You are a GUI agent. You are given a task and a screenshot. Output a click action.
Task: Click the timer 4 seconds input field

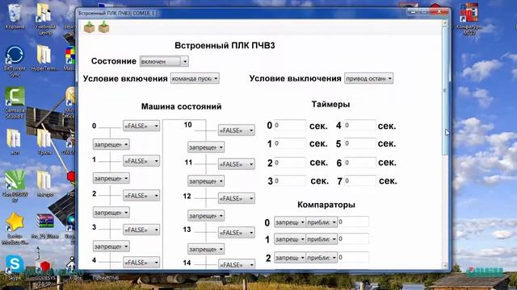359,126
